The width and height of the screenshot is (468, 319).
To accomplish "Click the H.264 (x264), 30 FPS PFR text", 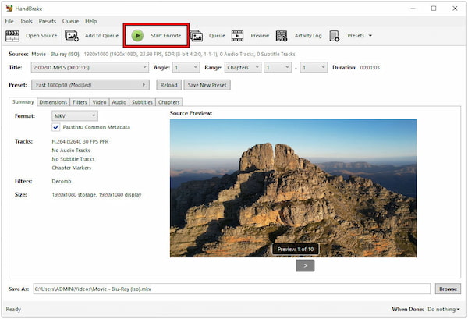I will (x=80, y=141).
